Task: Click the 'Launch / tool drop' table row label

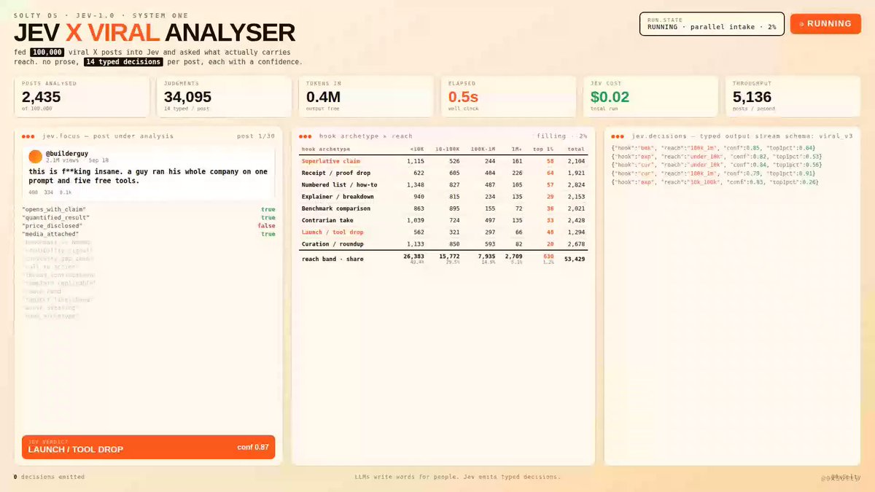Action: [x=334, y=232]
